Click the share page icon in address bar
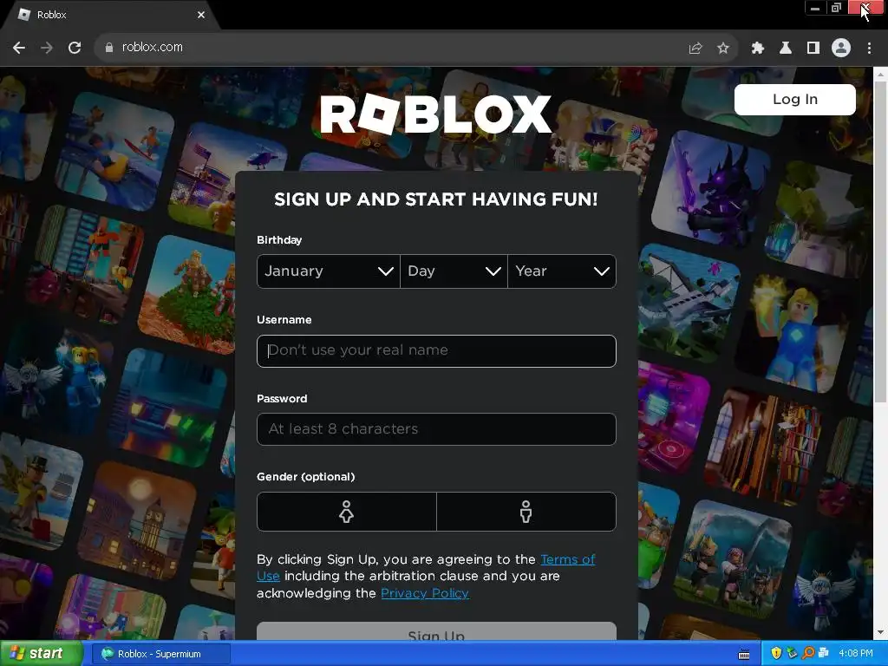888x666 pixels. tap(695, 49)
